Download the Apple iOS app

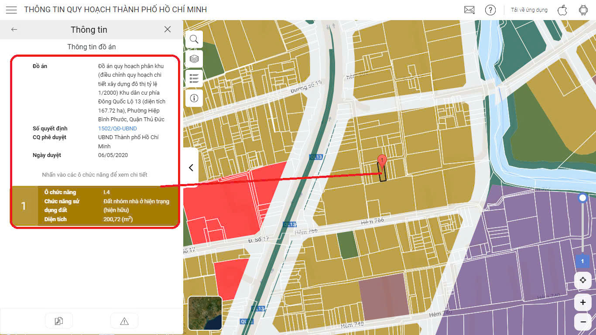pos(562,10)
